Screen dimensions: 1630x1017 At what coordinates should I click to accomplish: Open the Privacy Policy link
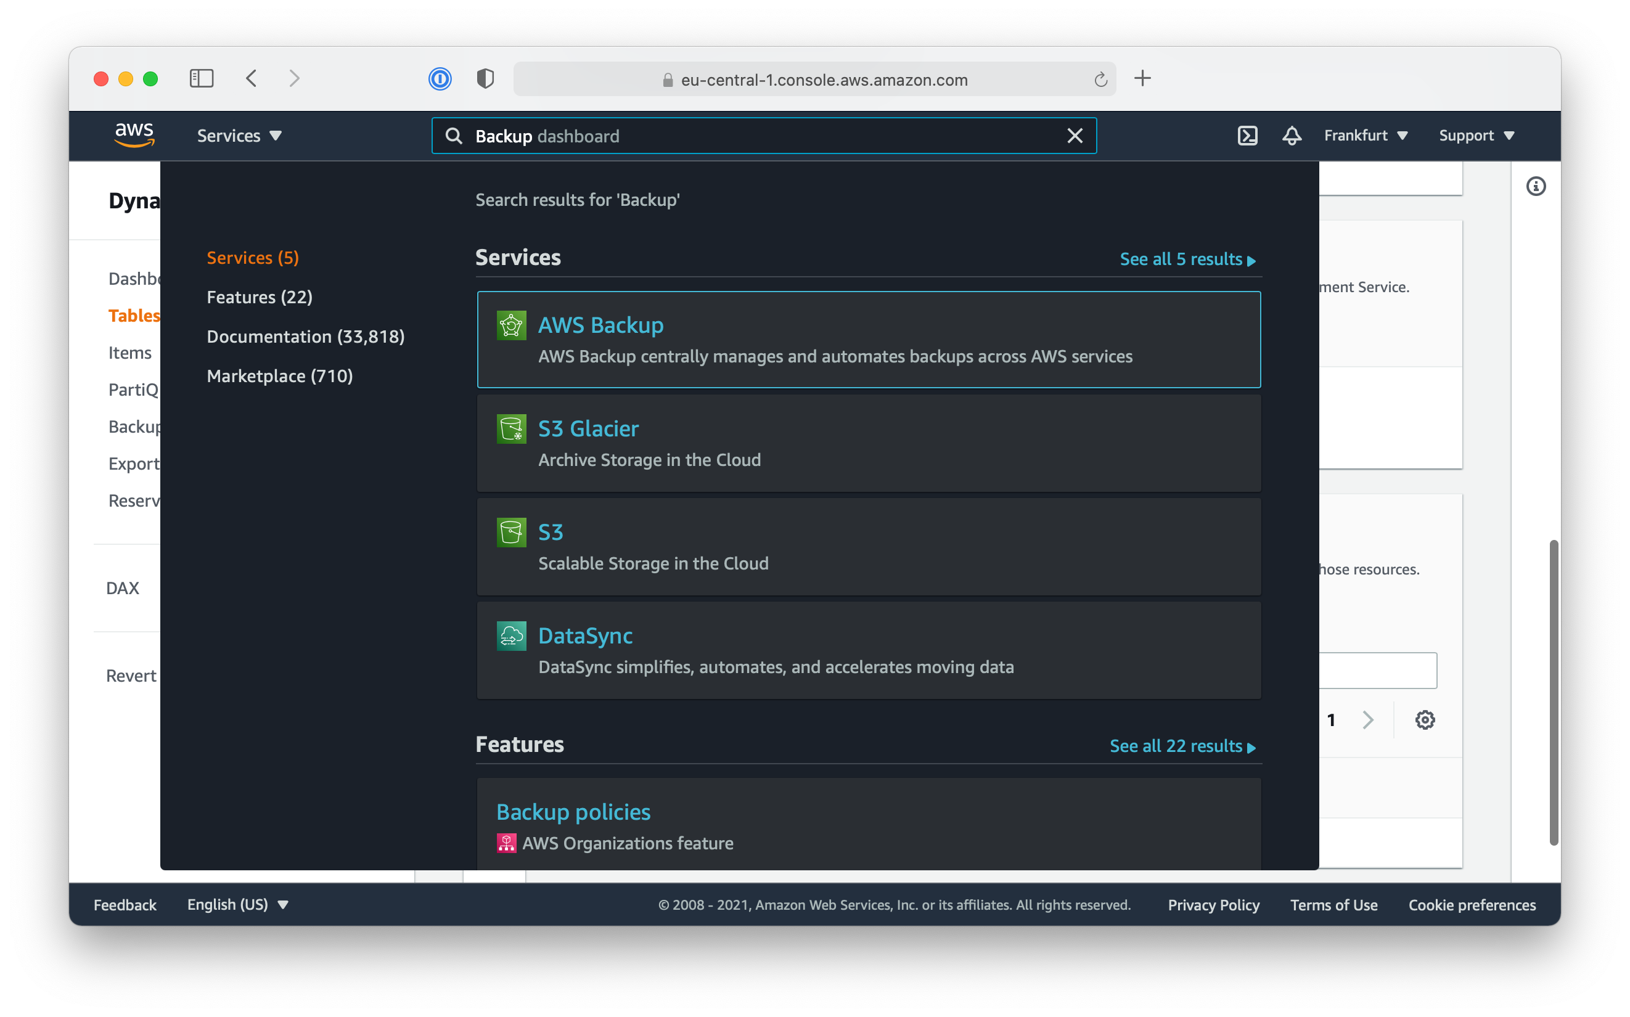coord(1213,905)
